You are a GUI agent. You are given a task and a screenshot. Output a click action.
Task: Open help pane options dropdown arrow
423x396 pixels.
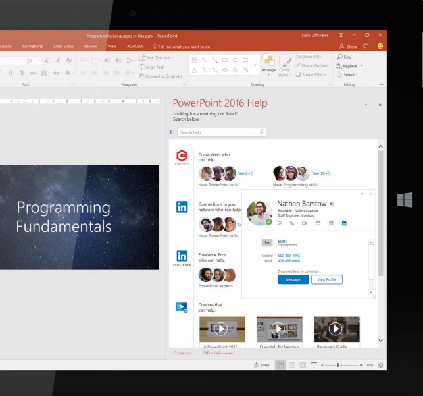(x=366, y=105)
